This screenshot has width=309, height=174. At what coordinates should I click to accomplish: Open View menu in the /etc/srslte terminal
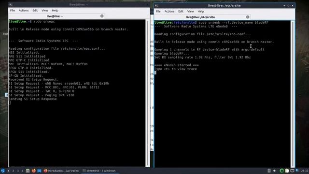pos(191,12)
